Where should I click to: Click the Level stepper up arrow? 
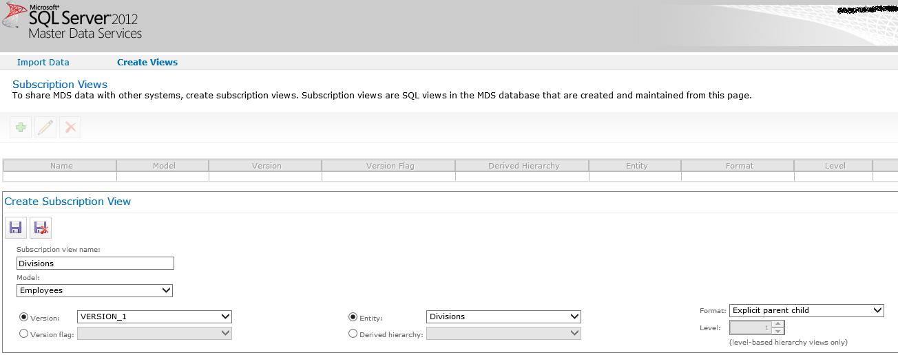(x=779, y=324)
